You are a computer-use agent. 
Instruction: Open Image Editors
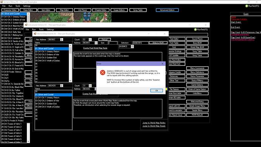click(119, 10)
